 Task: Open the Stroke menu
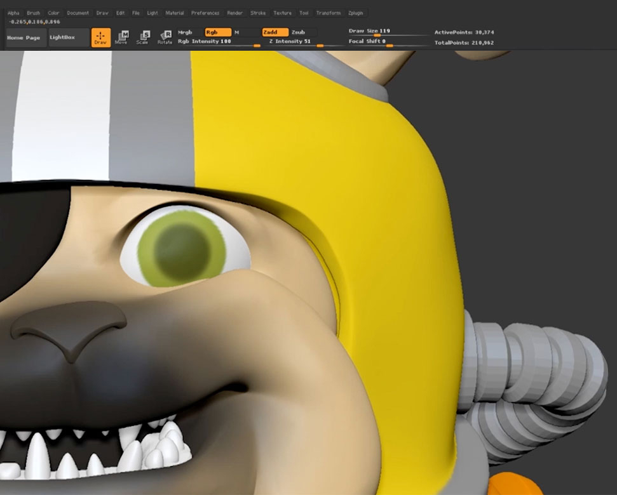pyautogui.click(x=258, y=13)
